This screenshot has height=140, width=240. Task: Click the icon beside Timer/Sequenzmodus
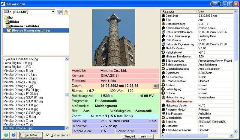(163, 130)
